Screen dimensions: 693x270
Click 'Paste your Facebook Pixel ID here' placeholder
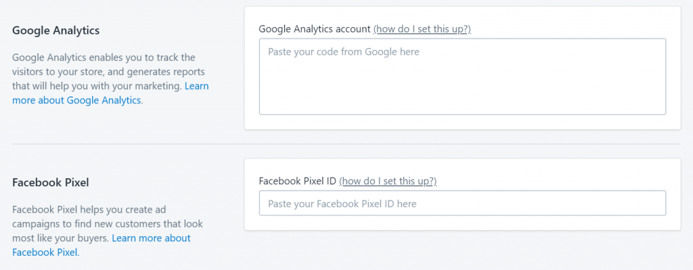click(x=342, y=204)
